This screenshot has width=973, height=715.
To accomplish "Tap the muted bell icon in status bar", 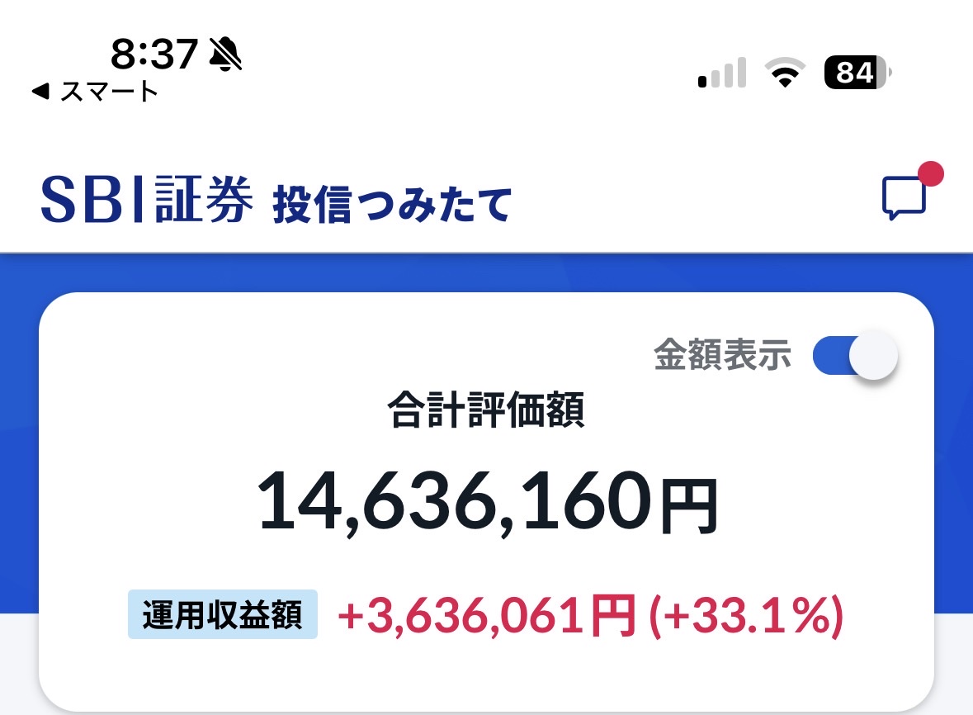I will point(225,54).
